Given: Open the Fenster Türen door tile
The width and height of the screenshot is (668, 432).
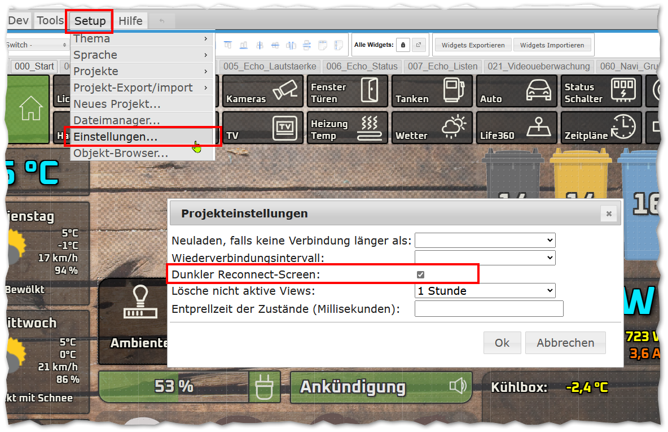Looking at the screenshot, I should (x=347, y=91).
